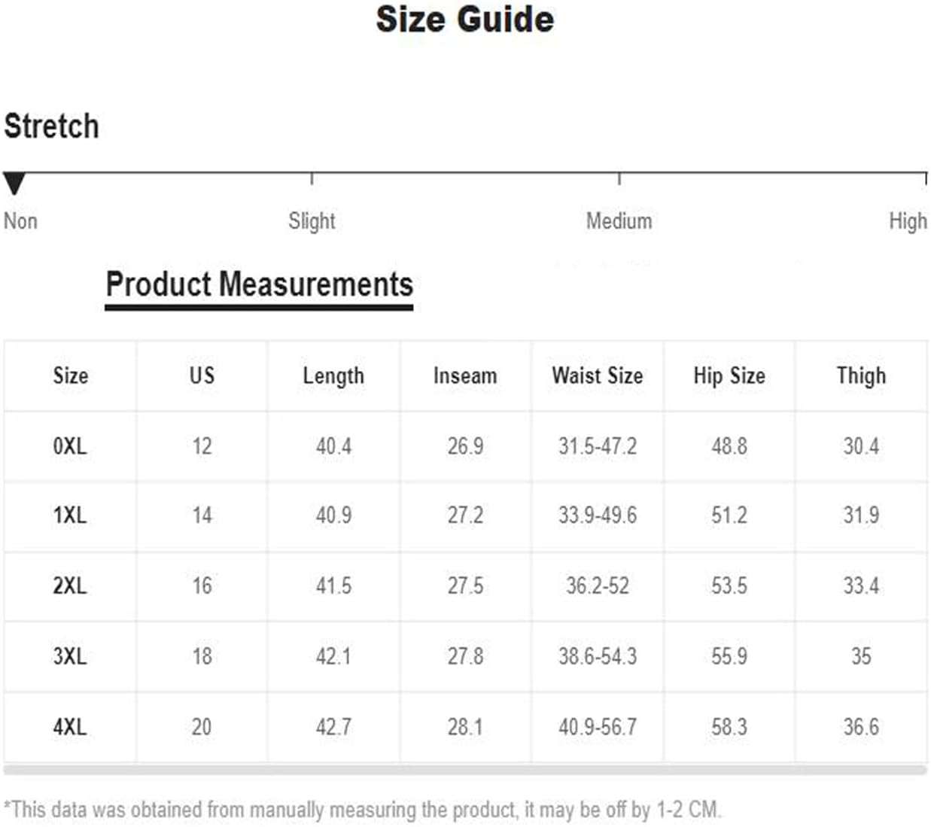
Task: Click the Medium label on stretch scale
Action: click(x=619, y=221)
